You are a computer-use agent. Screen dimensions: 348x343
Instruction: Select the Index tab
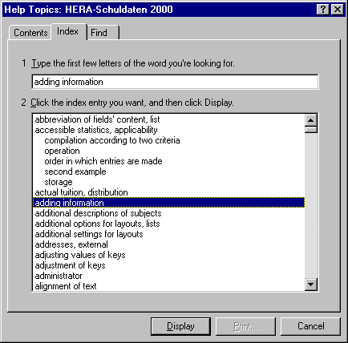(68, 31)
